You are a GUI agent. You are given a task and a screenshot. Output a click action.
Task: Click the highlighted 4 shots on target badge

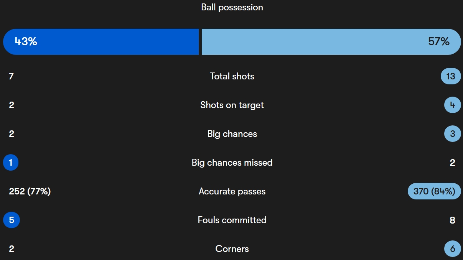click(x=452, y=105)
